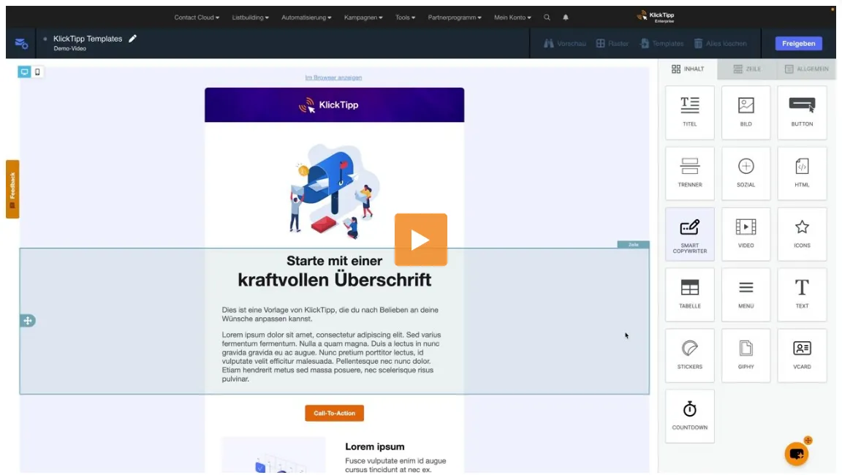Edit the KlickTipp Templates name with pencil
842x475 pixels.
pyautogui.click(x=132, y=39)
